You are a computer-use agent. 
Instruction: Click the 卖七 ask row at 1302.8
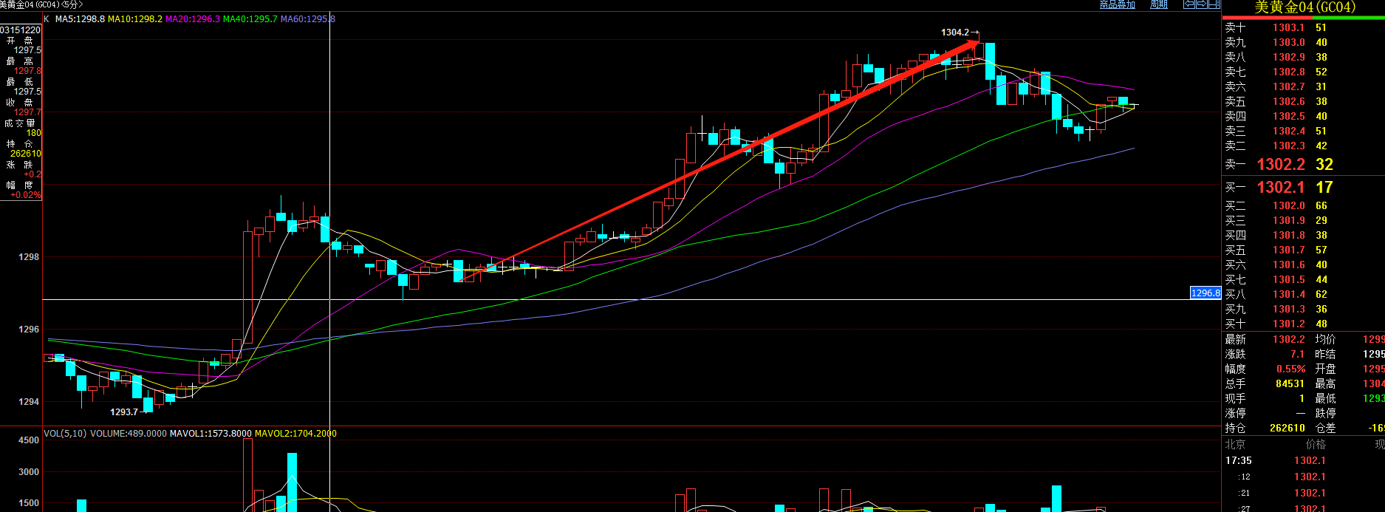coord(1303,72)
